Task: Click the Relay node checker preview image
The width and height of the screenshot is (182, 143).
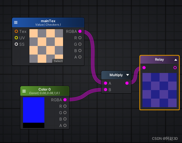Action: (160, 90)
